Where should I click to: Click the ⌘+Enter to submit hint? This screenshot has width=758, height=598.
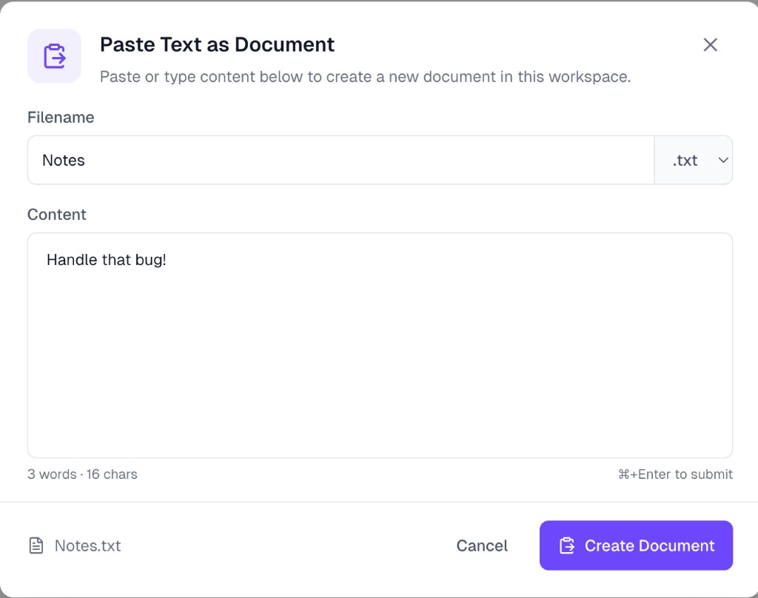pos(675,474)
